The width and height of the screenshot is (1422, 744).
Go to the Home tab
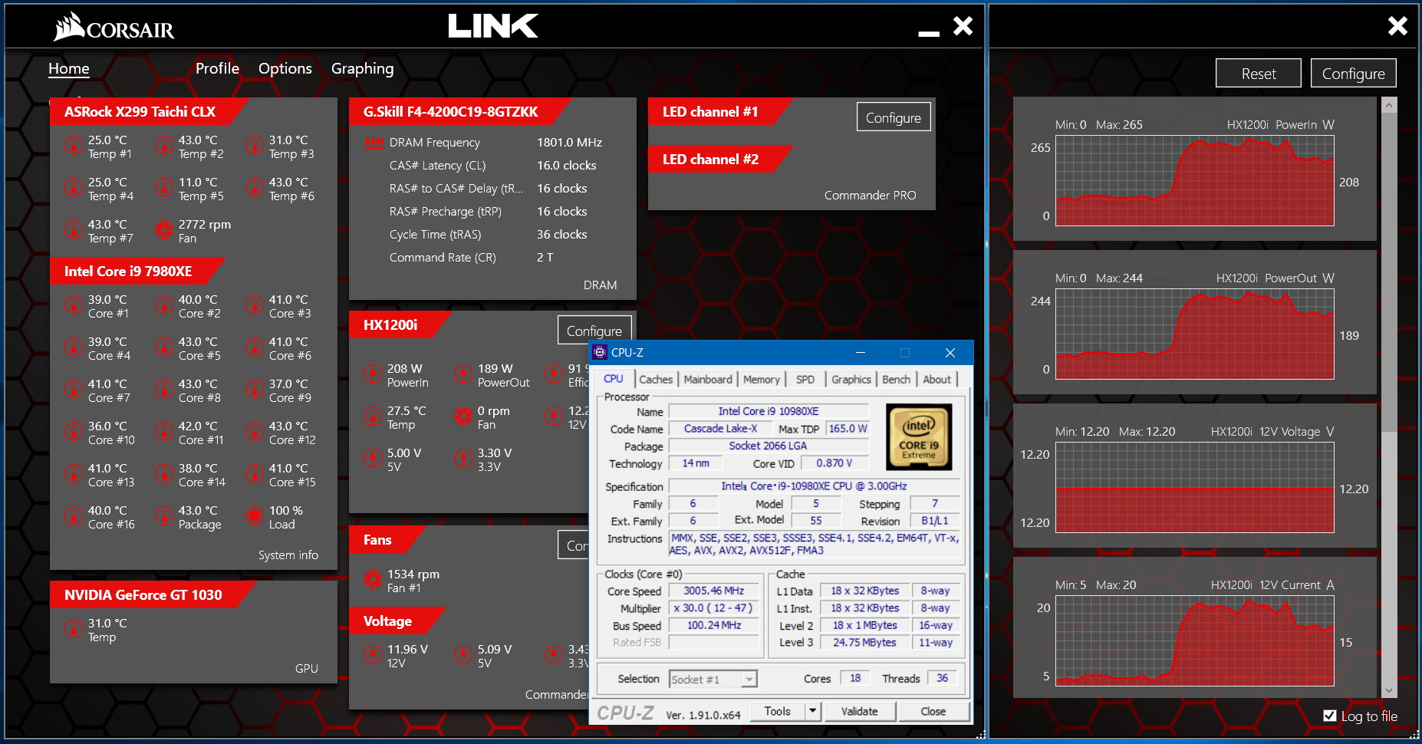tap(69, 68)
